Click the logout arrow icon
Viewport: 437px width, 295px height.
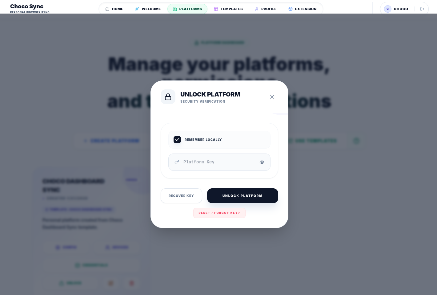422,9
